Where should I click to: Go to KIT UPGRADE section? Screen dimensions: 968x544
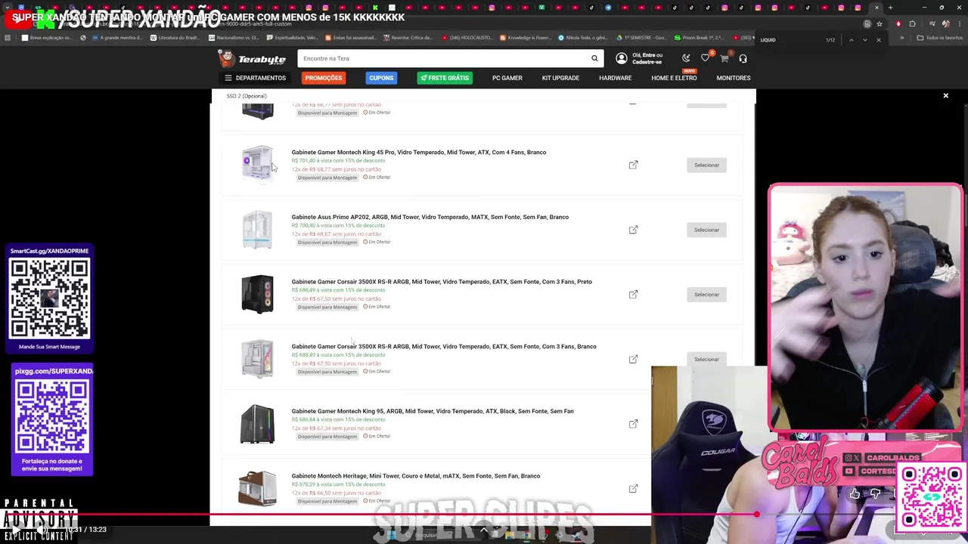pos(560,78)
